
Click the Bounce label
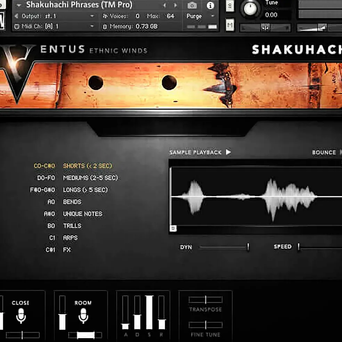click(x=324, y=152)
